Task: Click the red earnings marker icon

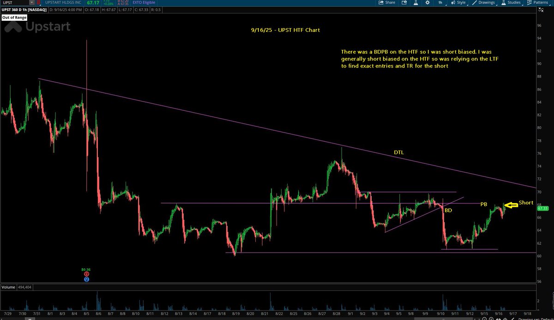Action: 86,273
